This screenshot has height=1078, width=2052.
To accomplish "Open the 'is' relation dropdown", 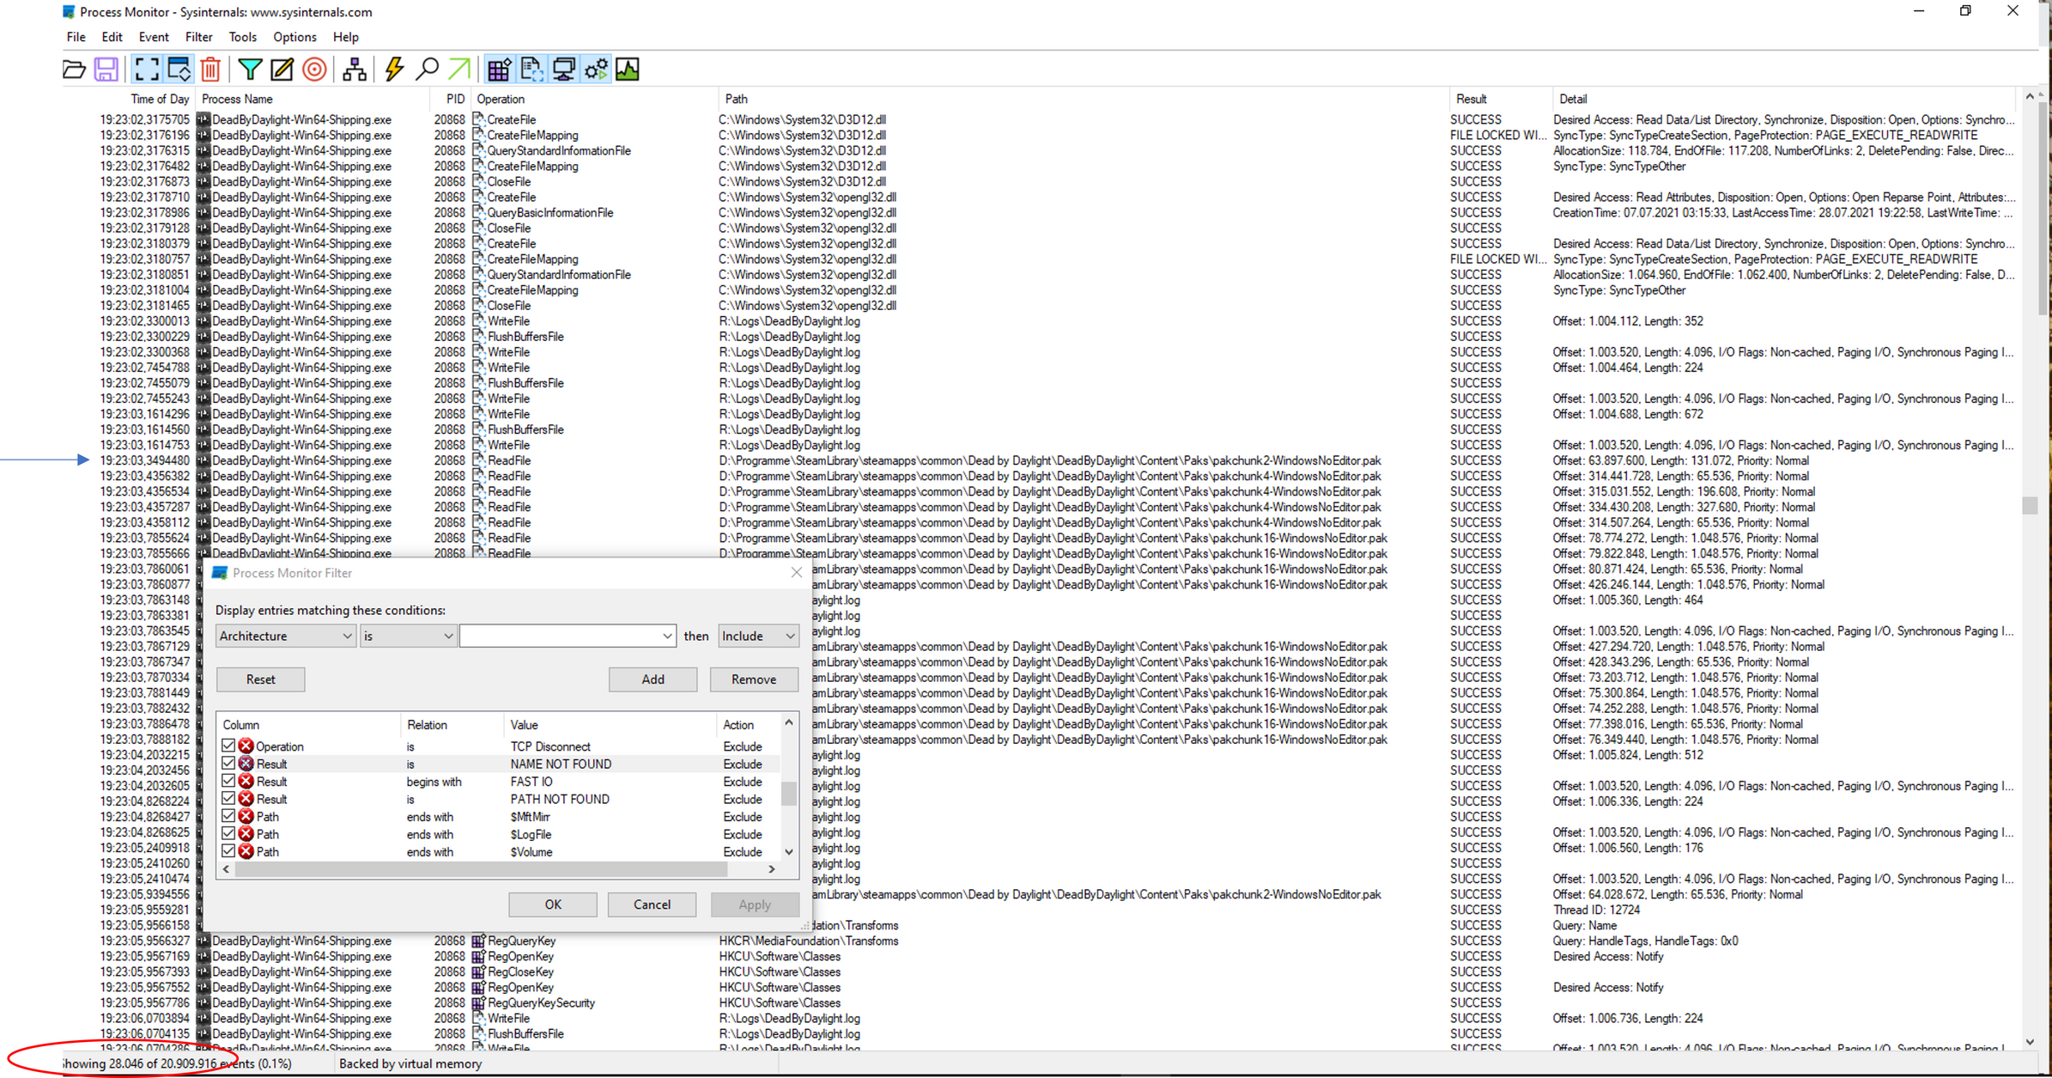I will point(408,636).
